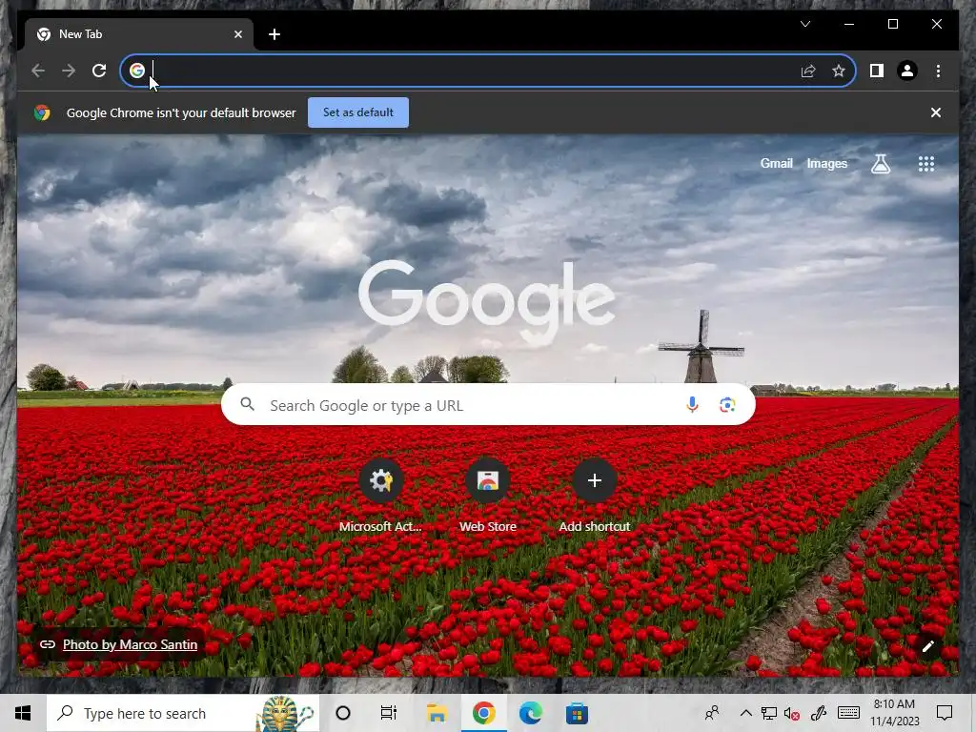Open the Chrome side panel
Screen dimensions: 976x732
[x=877, y=71]
